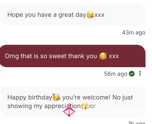
Task: Select the "43m ago" timestamp
Action: pyautogui.click(x=134, y=33)
